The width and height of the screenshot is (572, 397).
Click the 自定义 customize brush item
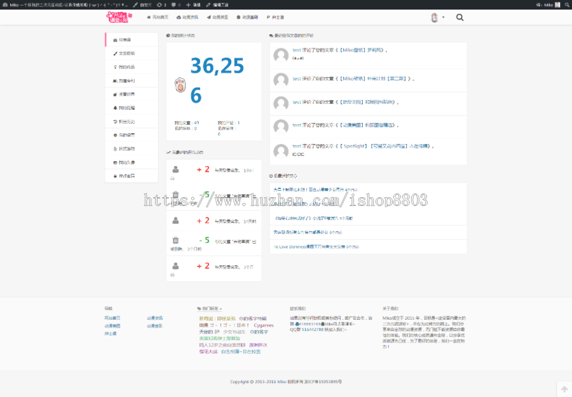pyautogui.click(x=142, y=4)
